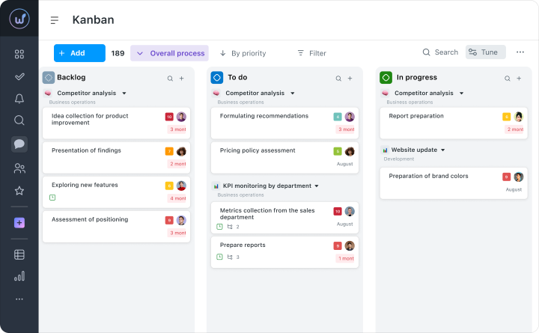The height and width of the screenshot is (333, 539).
Task: Click the red priority badge on Assessment of positioning
Action: [x=169, y=220]
